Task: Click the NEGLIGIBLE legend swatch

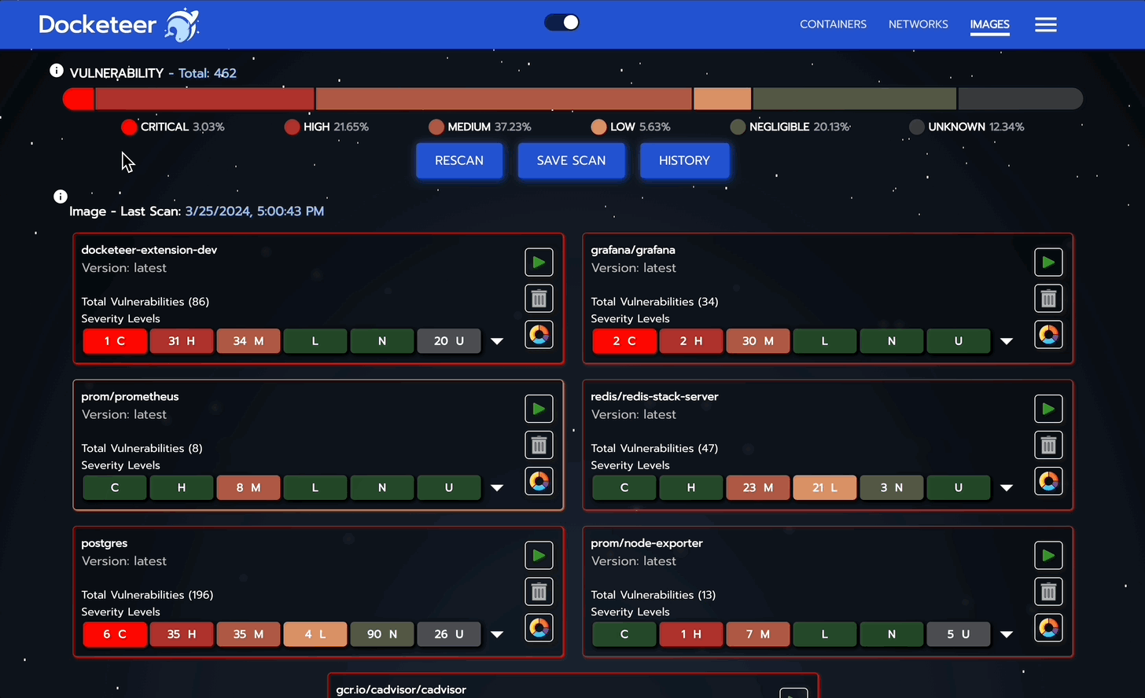Action: (x=738, y=127)
